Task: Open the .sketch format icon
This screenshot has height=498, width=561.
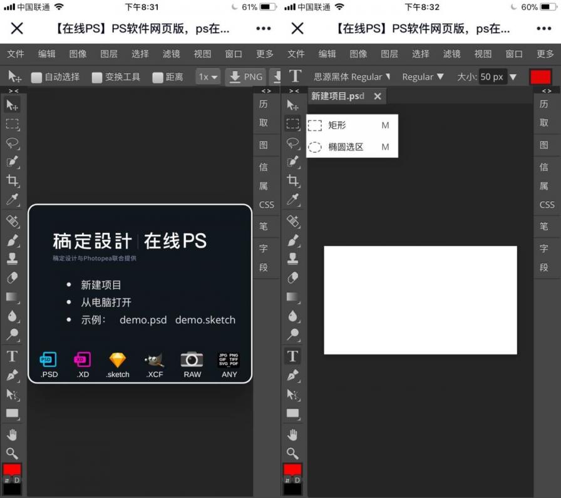Action: pyautogui.click(x=118, y=365)
